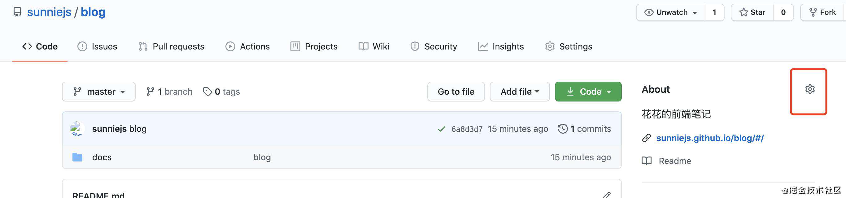
Task: Click the link icon beside the website URL
Action: pyautogui.click(x=646, y=138)
